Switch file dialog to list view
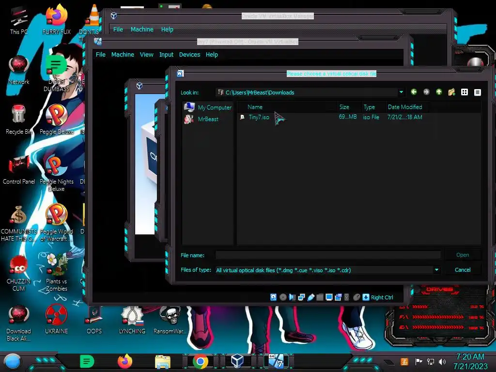 pyautogui.click(x=465, y=92)
